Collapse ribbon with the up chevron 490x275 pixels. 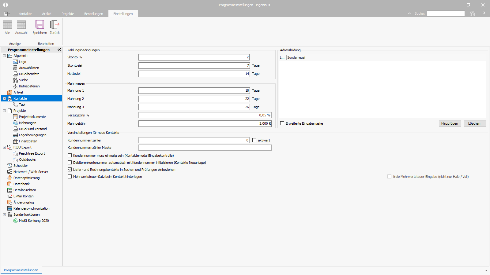(409, 13)
